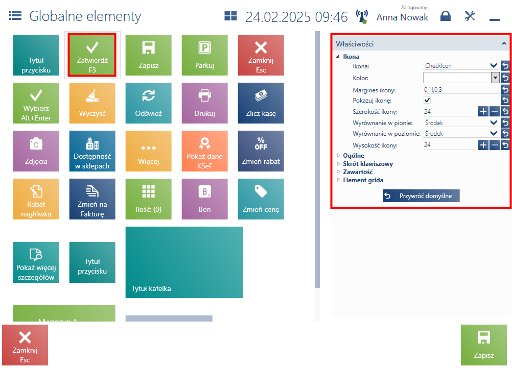Toggle the Pokazuj ikonę checkbox

(427, 100)
